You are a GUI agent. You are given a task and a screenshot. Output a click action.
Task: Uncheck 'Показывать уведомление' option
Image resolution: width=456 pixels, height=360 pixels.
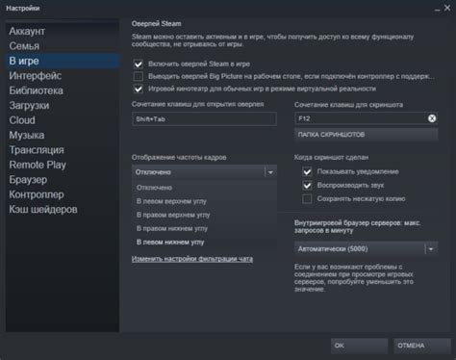pyautogui.click(x=307, y=171)
